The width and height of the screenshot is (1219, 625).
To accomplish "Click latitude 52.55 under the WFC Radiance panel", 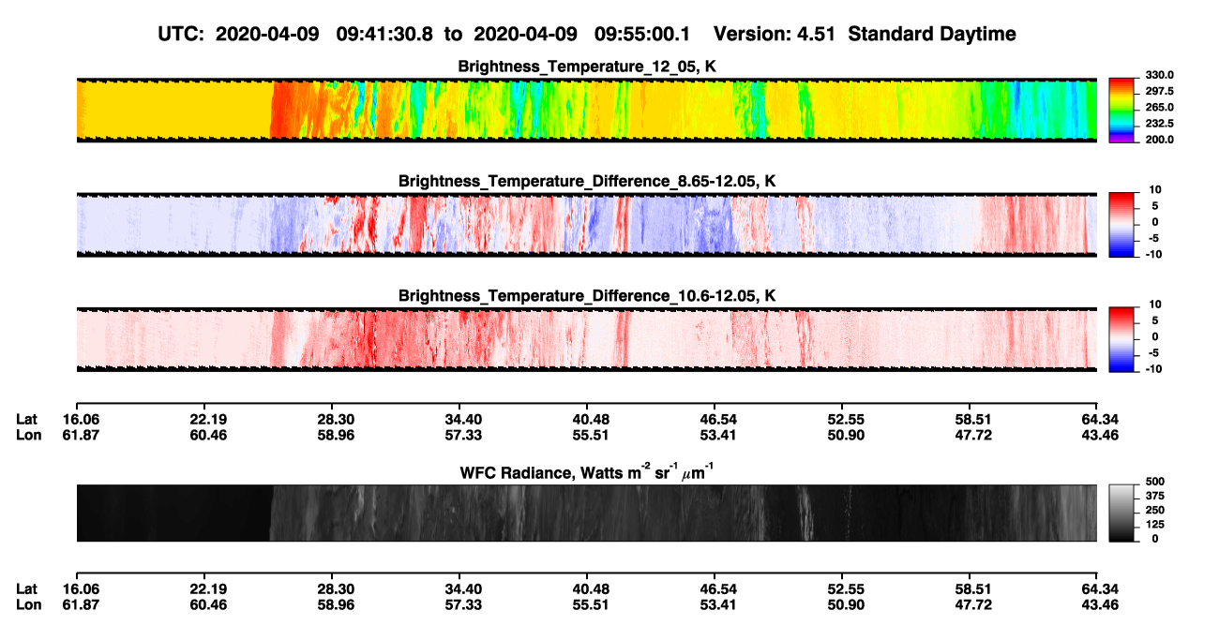I will 842,589.
